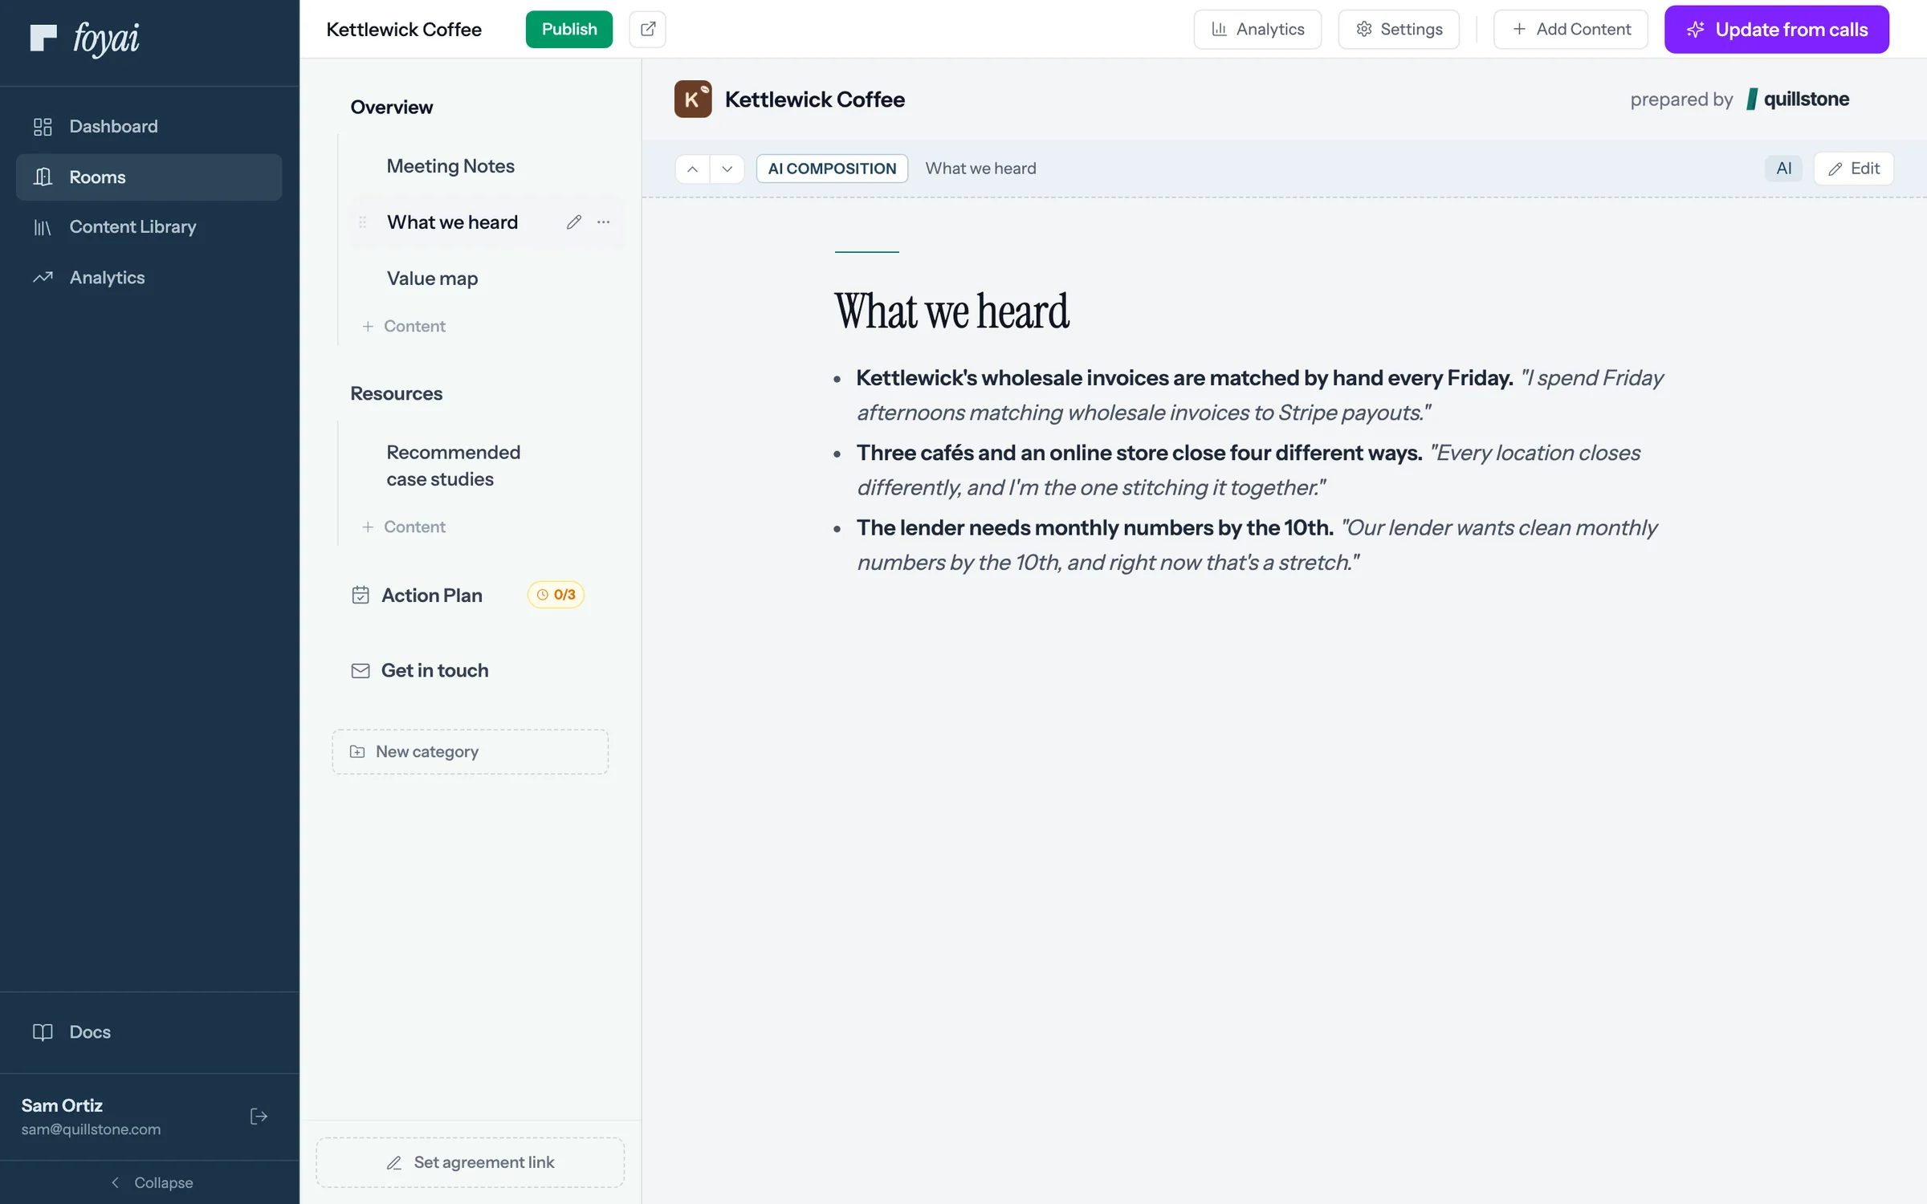This screenshot has width=1927, height=1204.
Task: Click Add Content button
Action: (x=1571, y=30)
